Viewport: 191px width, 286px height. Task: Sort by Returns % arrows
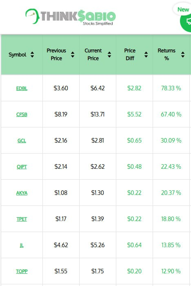[x=183, y=54]
